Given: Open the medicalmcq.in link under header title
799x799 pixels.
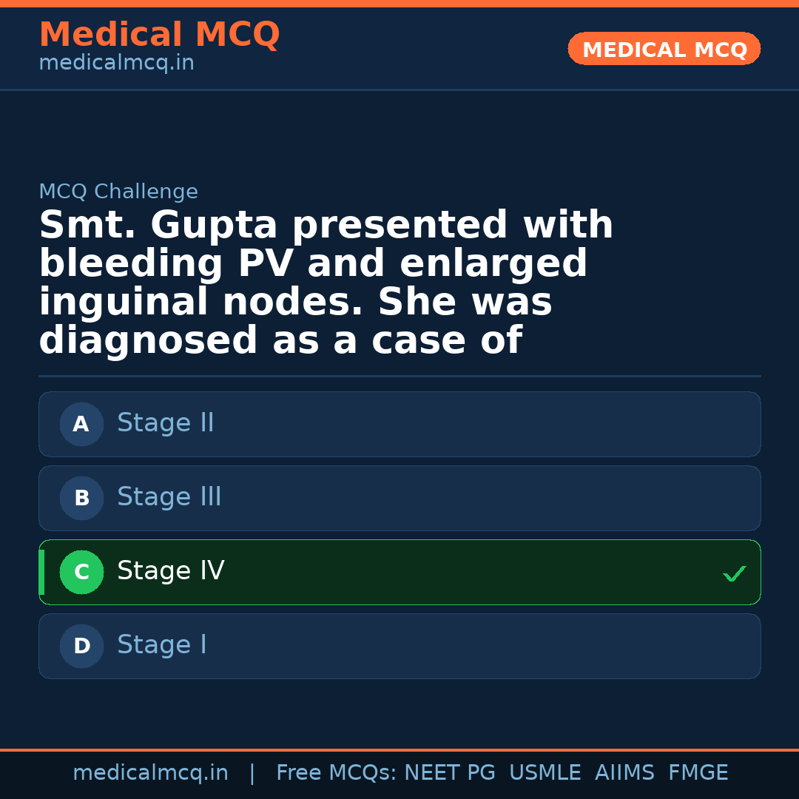Looking at the screenshot, I should click(116, 64).
